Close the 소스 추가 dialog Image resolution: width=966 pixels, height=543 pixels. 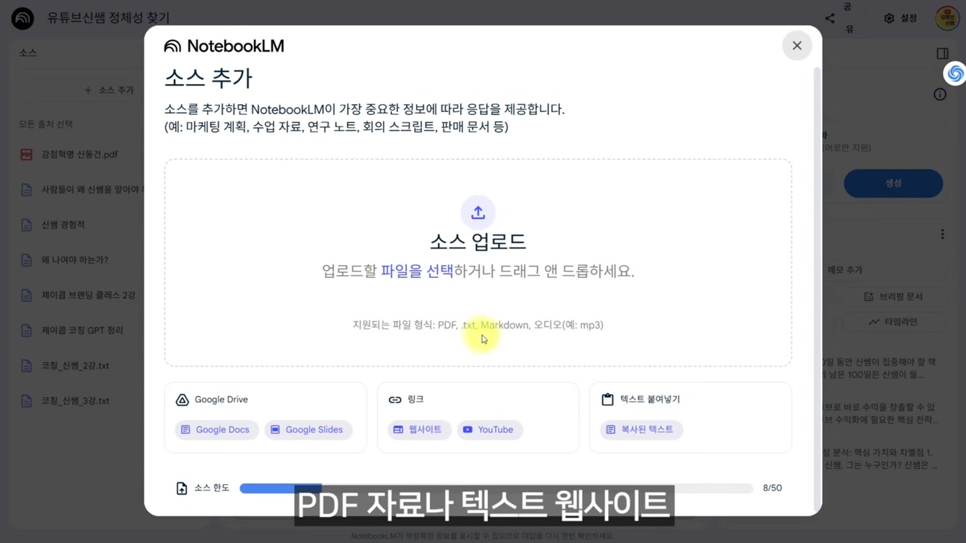tap(797, 45)
